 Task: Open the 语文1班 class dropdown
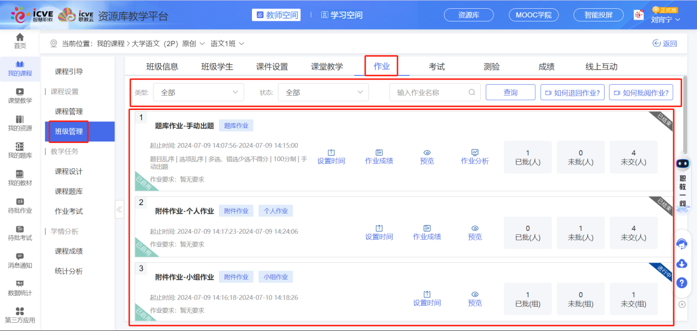coord(227,43)
